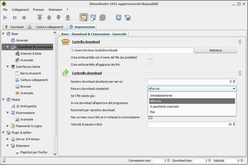Click the status bar icon at bottom left

tap(4, 160)
